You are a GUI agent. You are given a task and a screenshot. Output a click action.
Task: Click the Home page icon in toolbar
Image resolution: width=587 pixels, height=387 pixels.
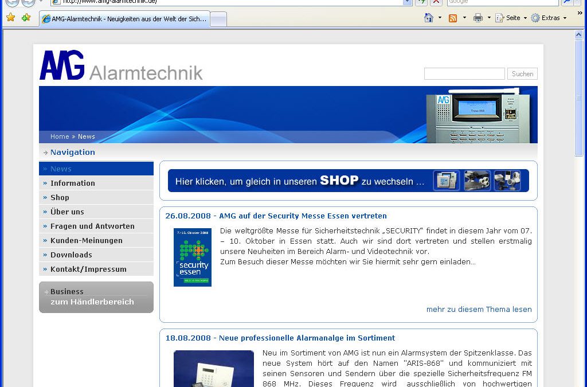[429, 18]
